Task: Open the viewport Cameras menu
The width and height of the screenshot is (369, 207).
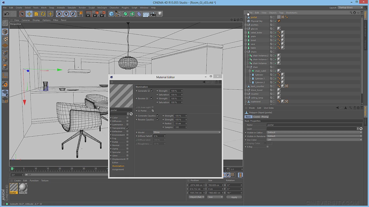Action: 26,20
